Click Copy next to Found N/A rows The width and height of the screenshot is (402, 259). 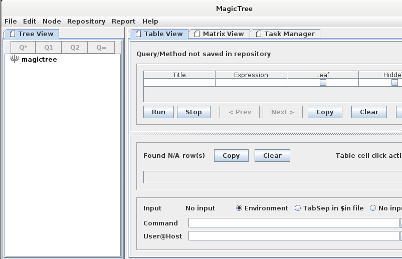click(231, 155)
